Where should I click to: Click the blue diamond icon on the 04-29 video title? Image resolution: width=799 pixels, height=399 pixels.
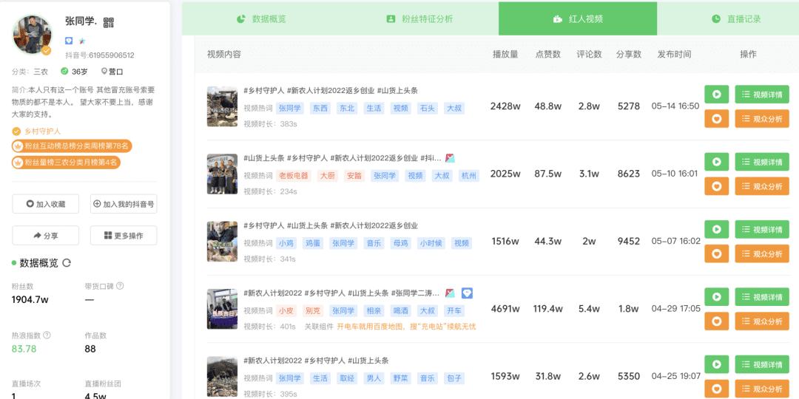(x=468, y=293)
